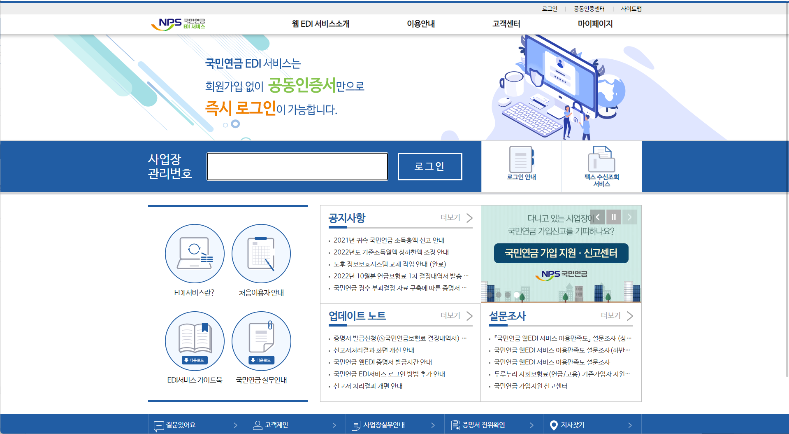
Task: Open the 마이페이지 menu
Action: [x=595, y=24]
